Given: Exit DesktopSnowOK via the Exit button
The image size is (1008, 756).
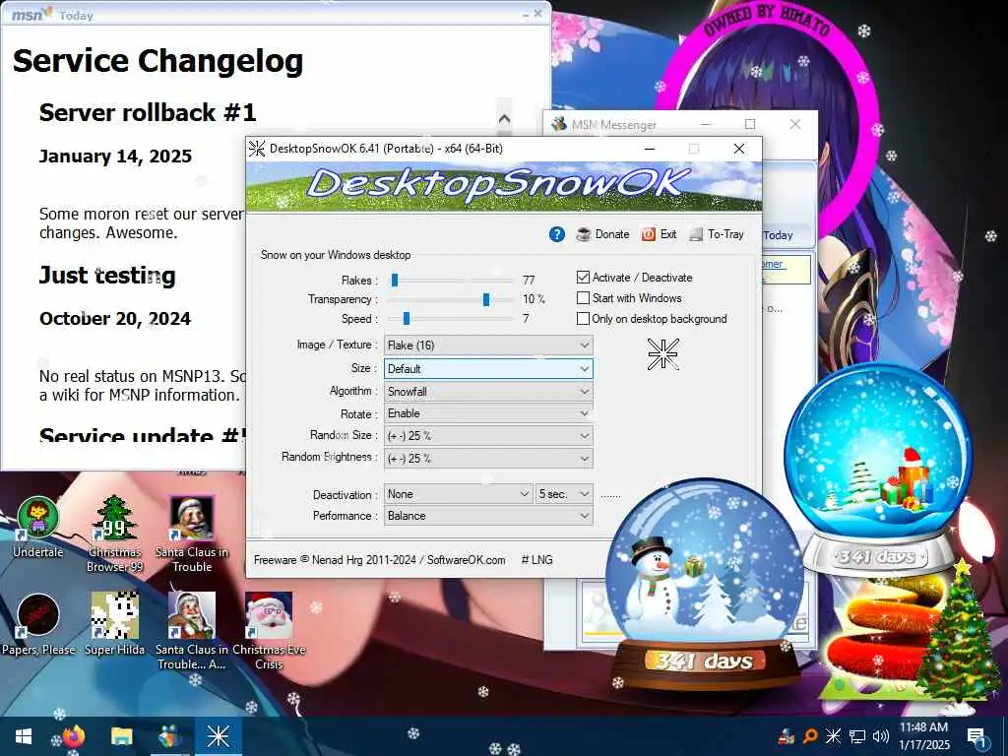Looking at the screenshot, I should coord(659,234).
